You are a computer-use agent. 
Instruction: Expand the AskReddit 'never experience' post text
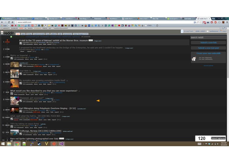12,94
